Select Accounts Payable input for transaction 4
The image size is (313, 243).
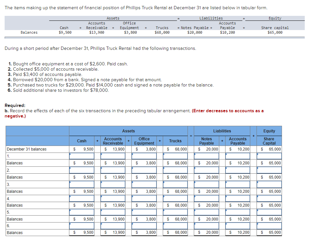point(237,198)
